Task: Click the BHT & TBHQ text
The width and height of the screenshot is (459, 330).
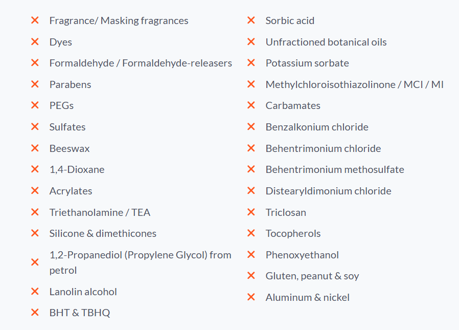Action: coord(79,313)
